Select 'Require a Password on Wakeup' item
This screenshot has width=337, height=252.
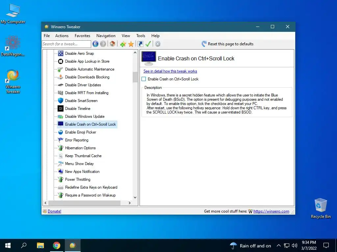90,195
